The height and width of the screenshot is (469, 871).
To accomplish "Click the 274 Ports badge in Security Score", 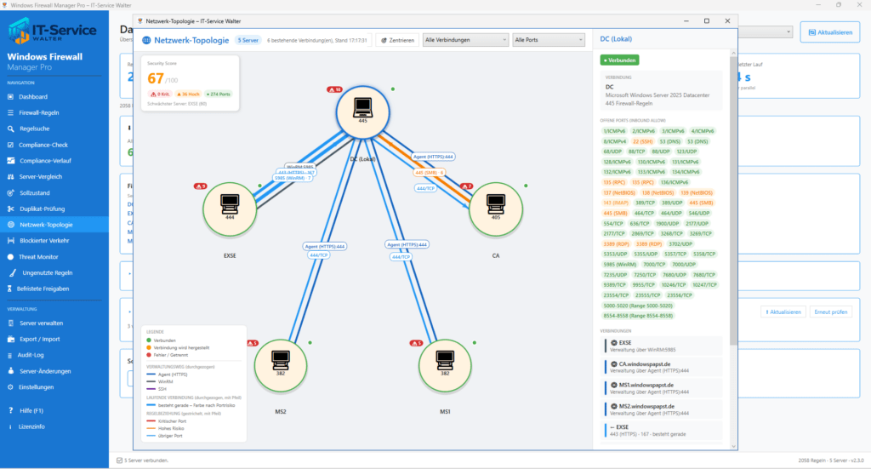I will coord(219,94).
